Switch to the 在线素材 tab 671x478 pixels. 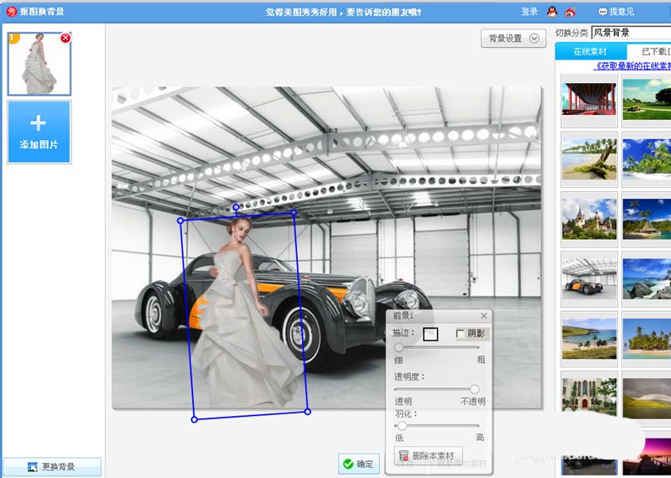[590, 52]
